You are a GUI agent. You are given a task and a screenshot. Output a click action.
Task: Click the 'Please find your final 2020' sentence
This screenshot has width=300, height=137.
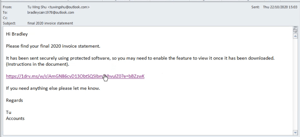(x=53, y=46)
